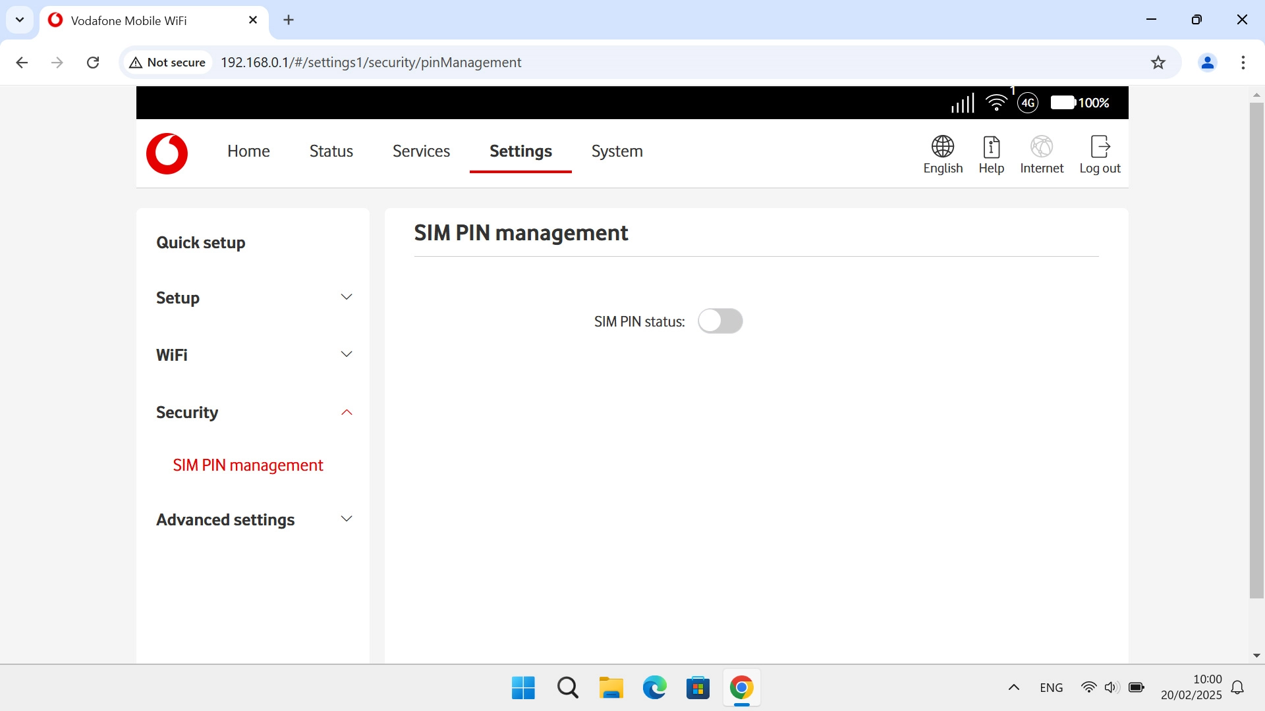The width and height of the screenshot is (1265, 711).
Task: Expand the Advanced settings section
Action: (x=346, y=519)
